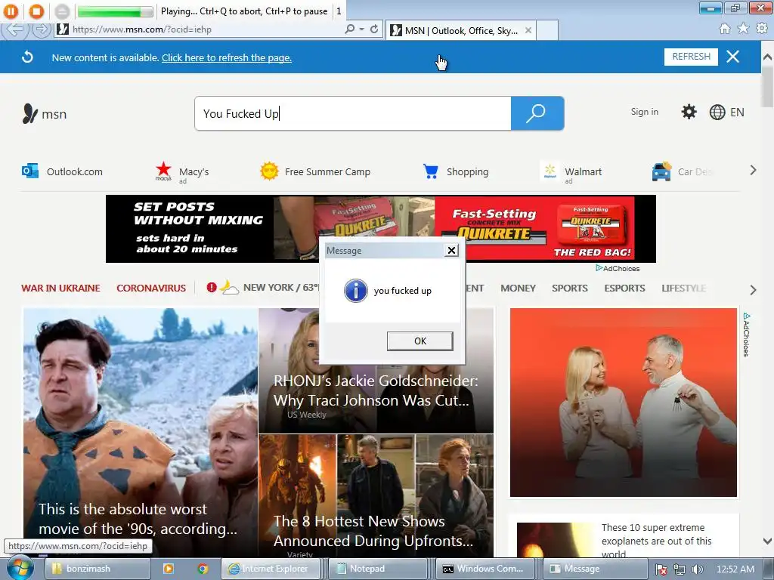This screenshot has width=774, height=580.
Task: Open Internet Explorer Tools gear
Action: pyautogui.click(x=762, y=29)
